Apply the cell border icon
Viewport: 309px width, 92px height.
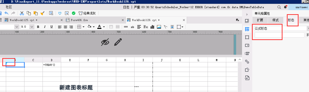pos(79,27)
